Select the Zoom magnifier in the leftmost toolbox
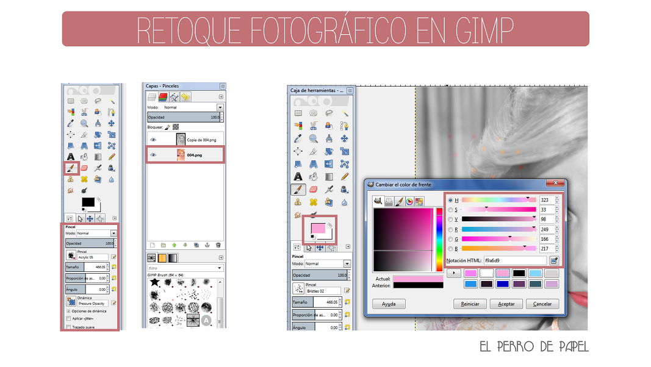This screenshot has height=367, width=651. click(x=84, y=123)
